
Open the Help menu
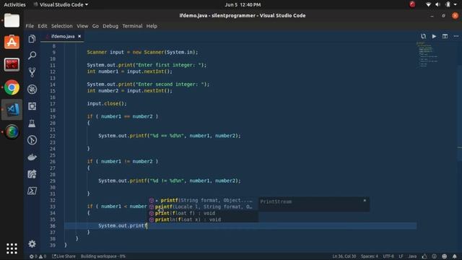[x=152, y=26]
